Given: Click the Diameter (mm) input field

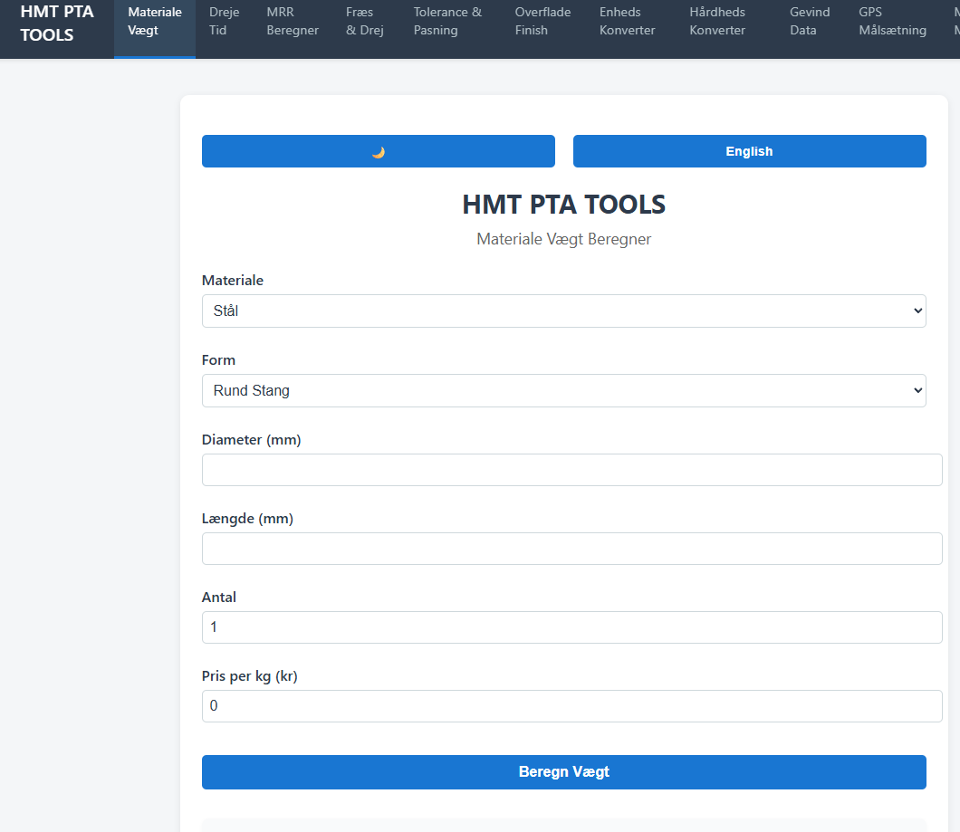Looking at the screenshot, I should click(x=571, y=470).
